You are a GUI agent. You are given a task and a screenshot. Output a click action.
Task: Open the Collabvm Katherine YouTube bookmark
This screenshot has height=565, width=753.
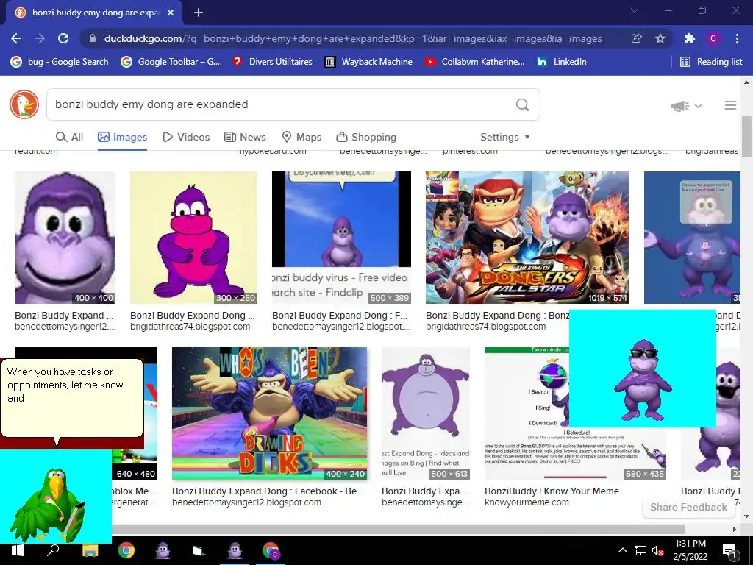[x=474, y=62]
